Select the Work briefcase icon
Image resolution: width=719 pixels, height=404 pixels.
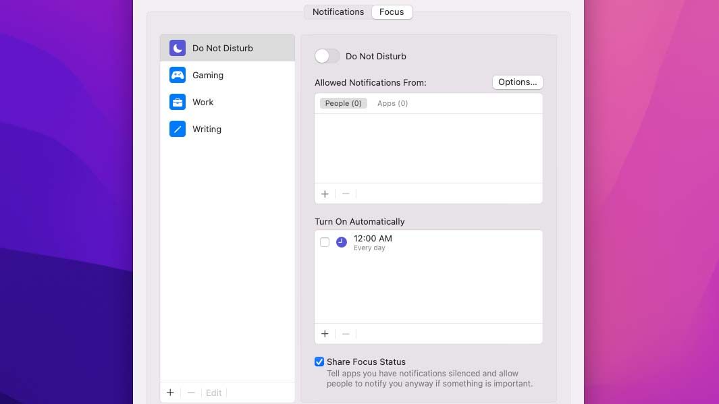[177, 101]
